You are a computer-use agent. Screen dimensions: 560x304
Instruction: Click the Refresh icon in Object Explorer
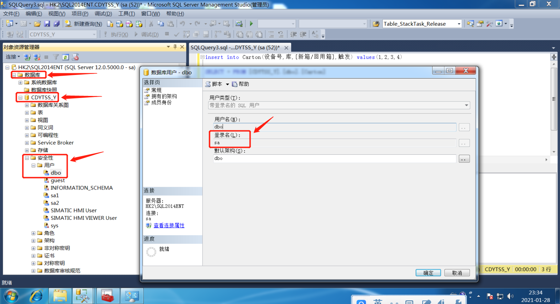coord(66,57)
